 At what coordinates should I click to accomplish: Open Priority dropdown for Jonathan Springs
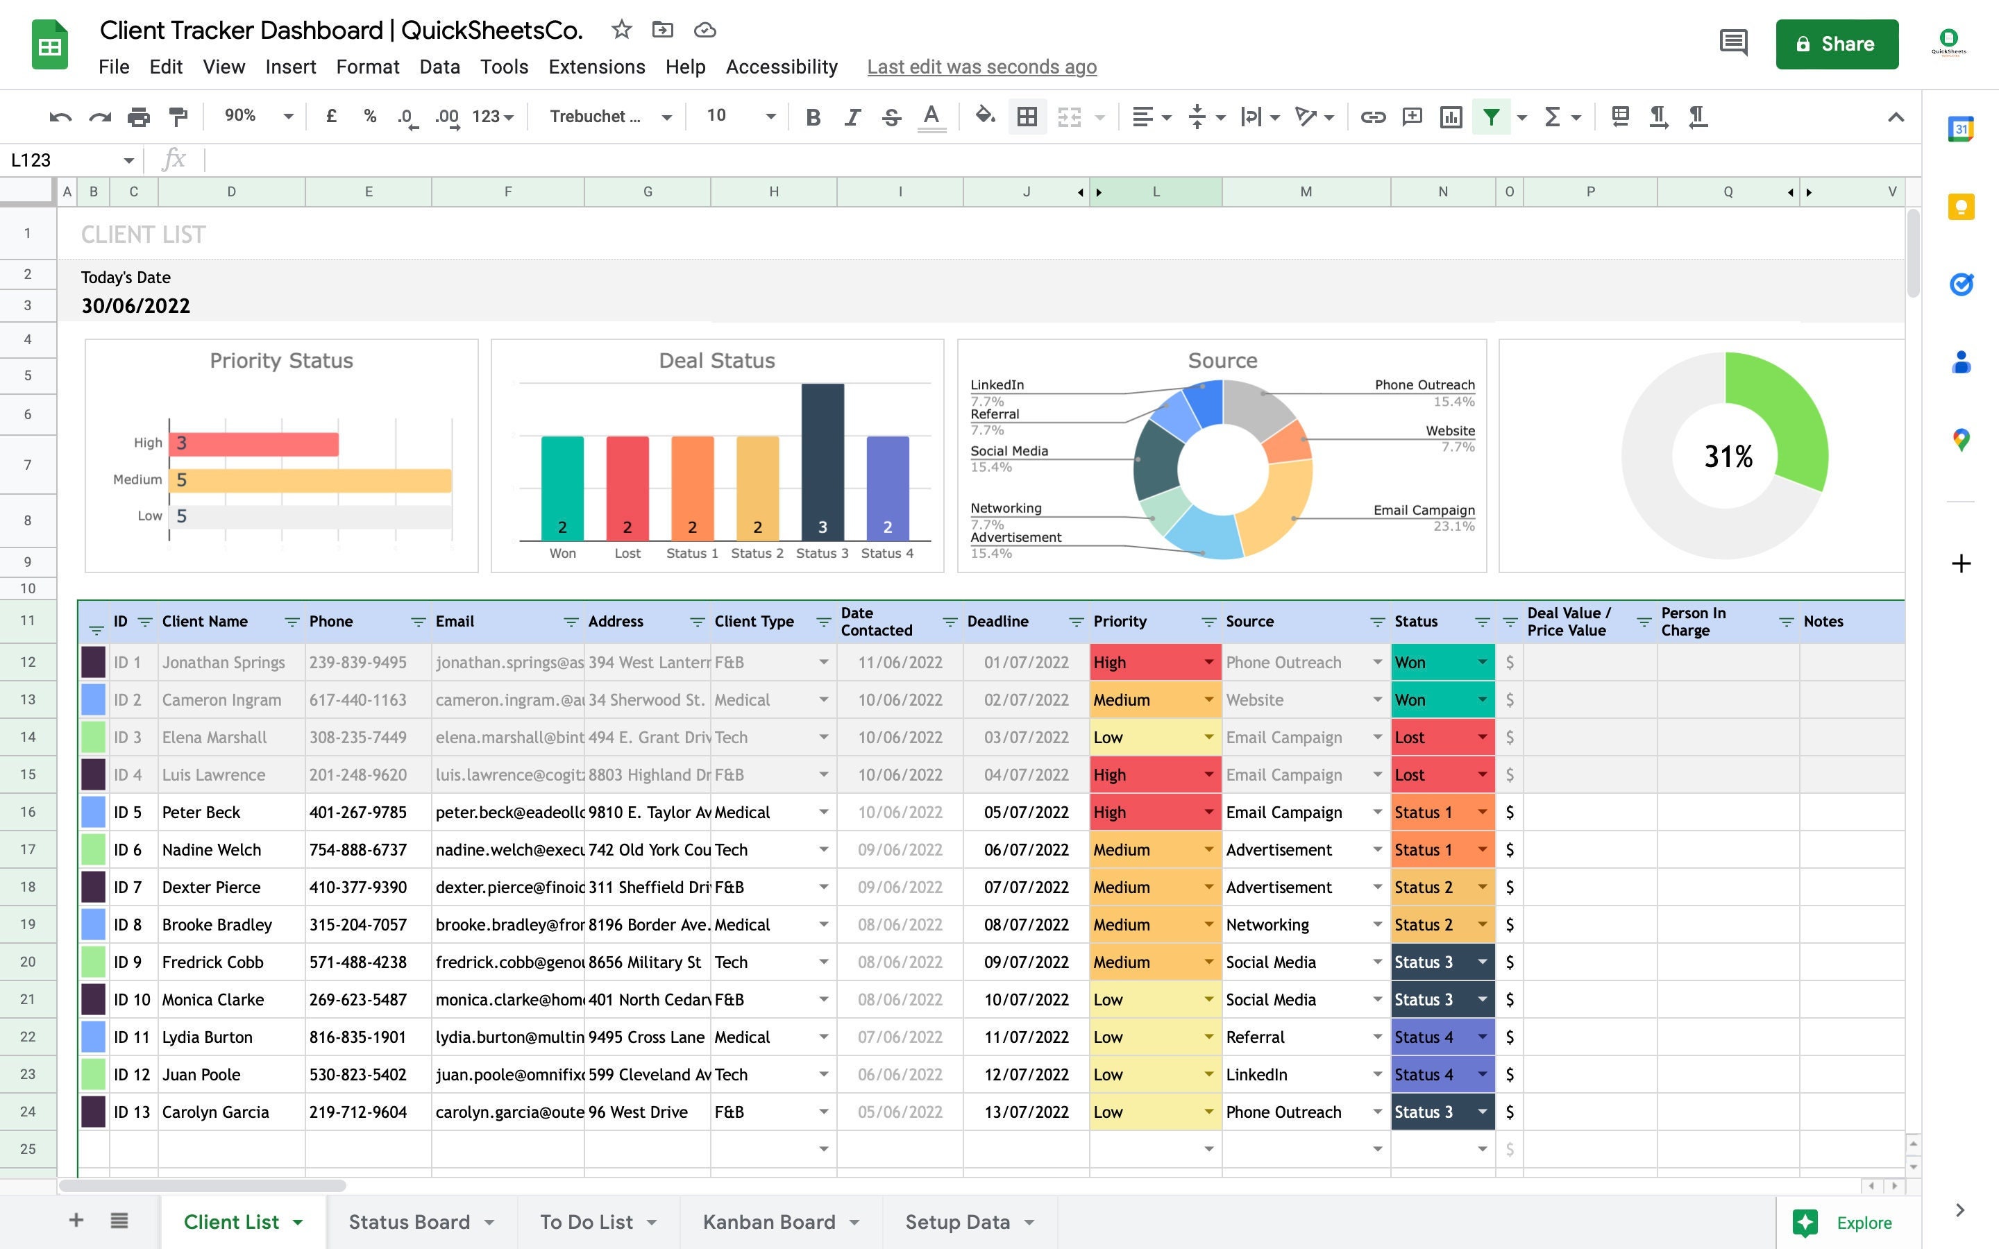coord(1208,663)
